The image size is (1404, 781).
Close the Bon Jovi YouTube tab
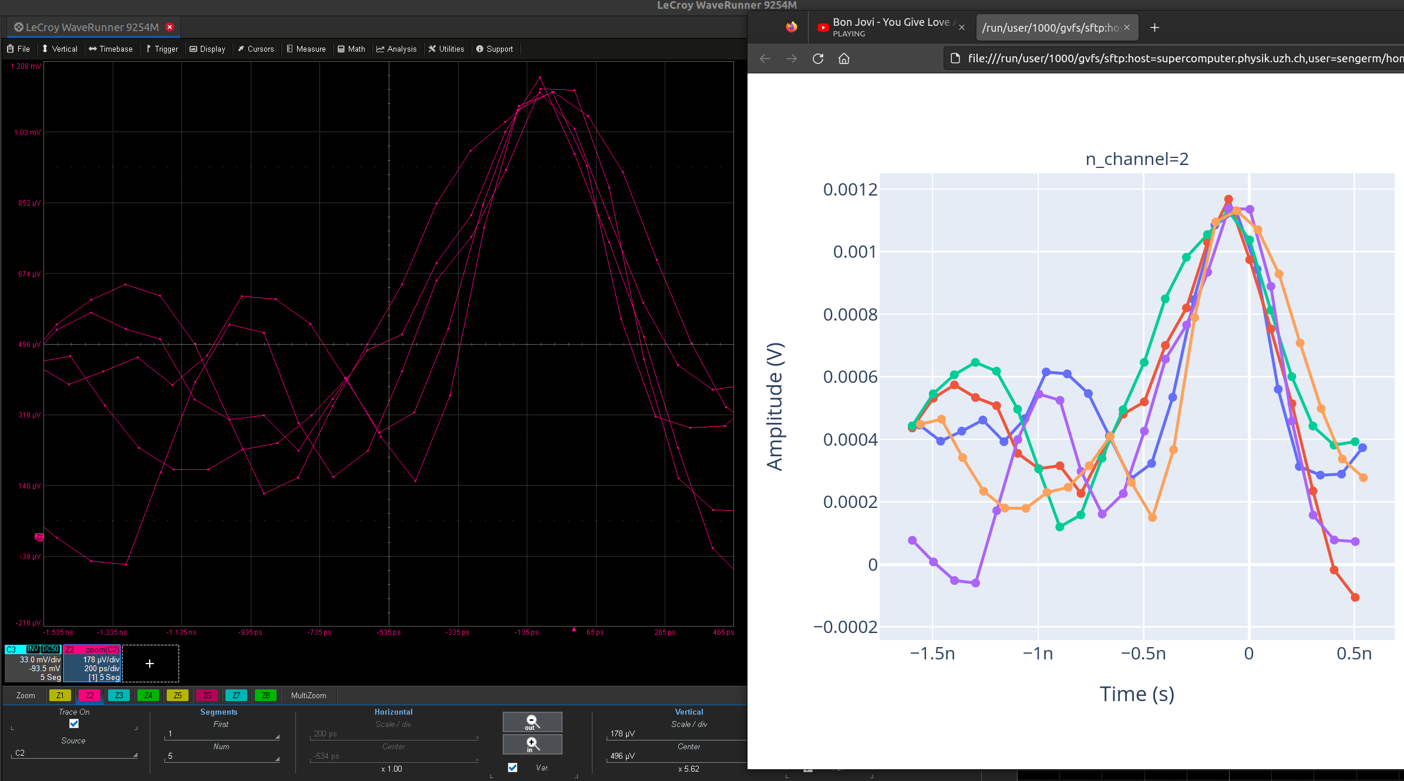click(x=962, y=27)
